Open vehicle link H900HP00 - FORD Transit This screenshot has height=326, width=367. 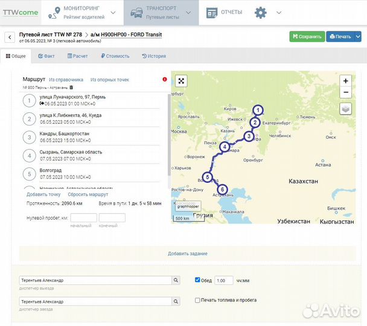pos(132,34)
